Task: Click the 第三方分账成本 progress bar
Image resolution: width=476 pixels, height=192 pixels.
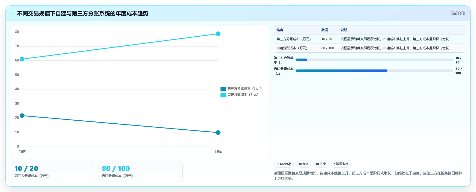Action: pyautogui.click(x=374, y=60)
